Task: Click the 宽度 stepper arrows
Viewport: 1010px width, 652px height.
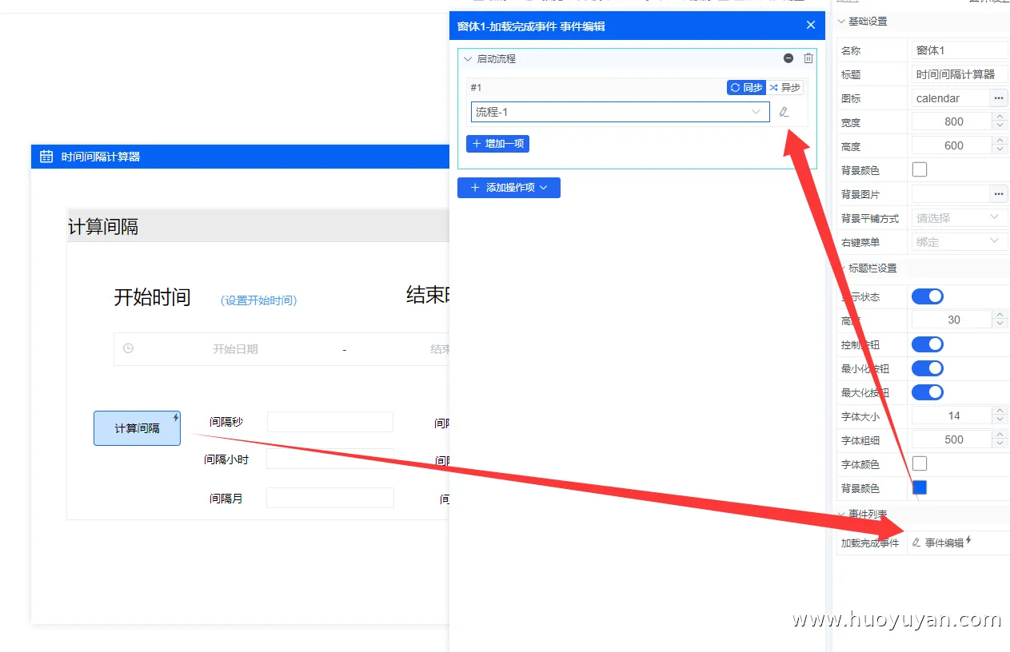Action: coord(1000,121)
